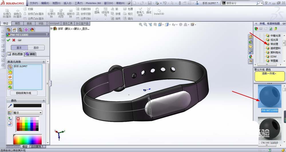Pick a color with the eyedropper tool
The width and height of the screenshot is (286, 152).
coord(10,106)
